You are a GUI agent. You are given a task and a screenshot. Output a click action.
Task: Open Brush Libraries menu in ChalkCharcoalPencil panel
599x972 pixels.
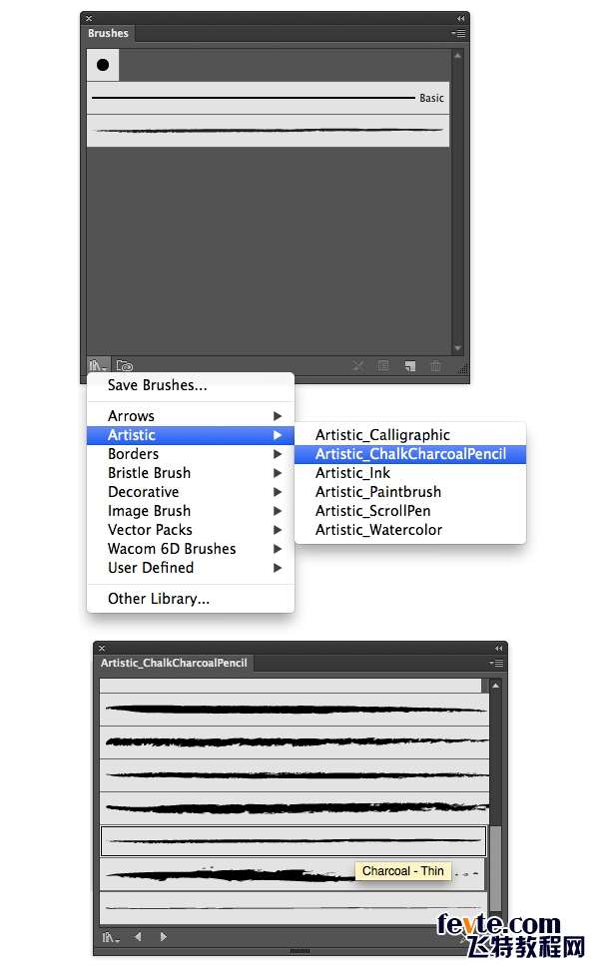click(x=111, y=937)
